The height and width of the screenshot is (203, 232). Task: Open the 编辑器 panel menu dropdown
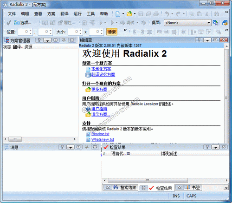pos(207,40)
